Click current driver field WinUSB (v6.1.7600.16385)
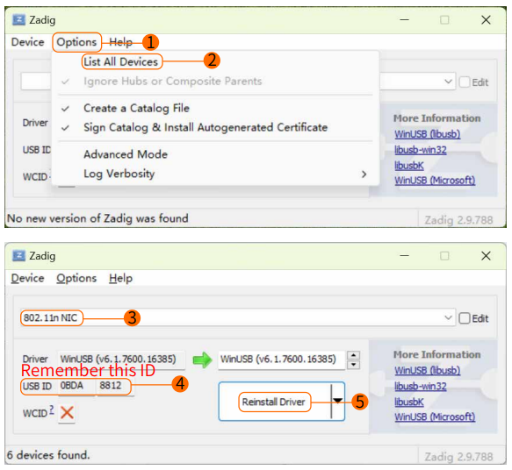The height and width of the screenshot is (470, 512). (x=121, y=360)
